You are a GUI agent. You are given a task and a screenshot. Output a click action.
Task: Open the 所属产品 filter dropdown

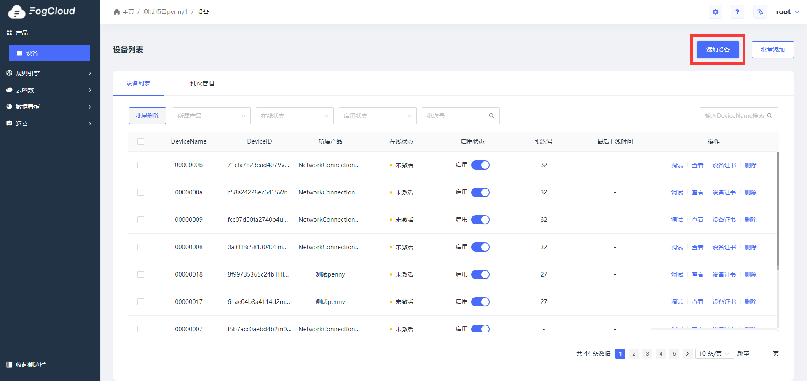click(212, 116)
